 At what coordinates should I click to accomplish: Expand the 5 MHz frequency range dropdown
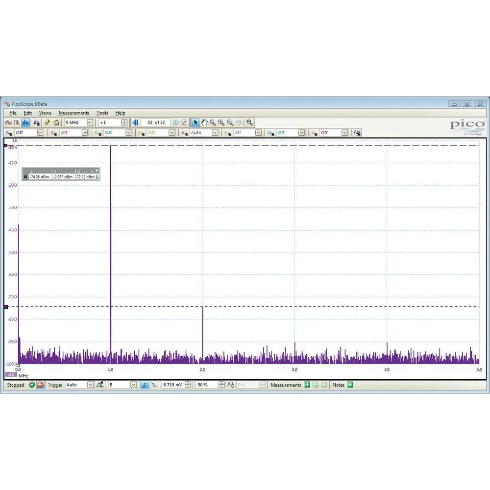[x=90, y=122]
